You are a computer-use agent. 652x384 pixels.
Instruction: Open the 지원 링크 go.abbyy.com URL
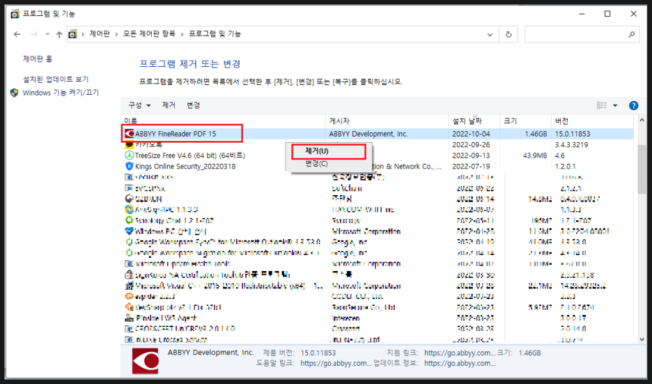pos(460,353)
